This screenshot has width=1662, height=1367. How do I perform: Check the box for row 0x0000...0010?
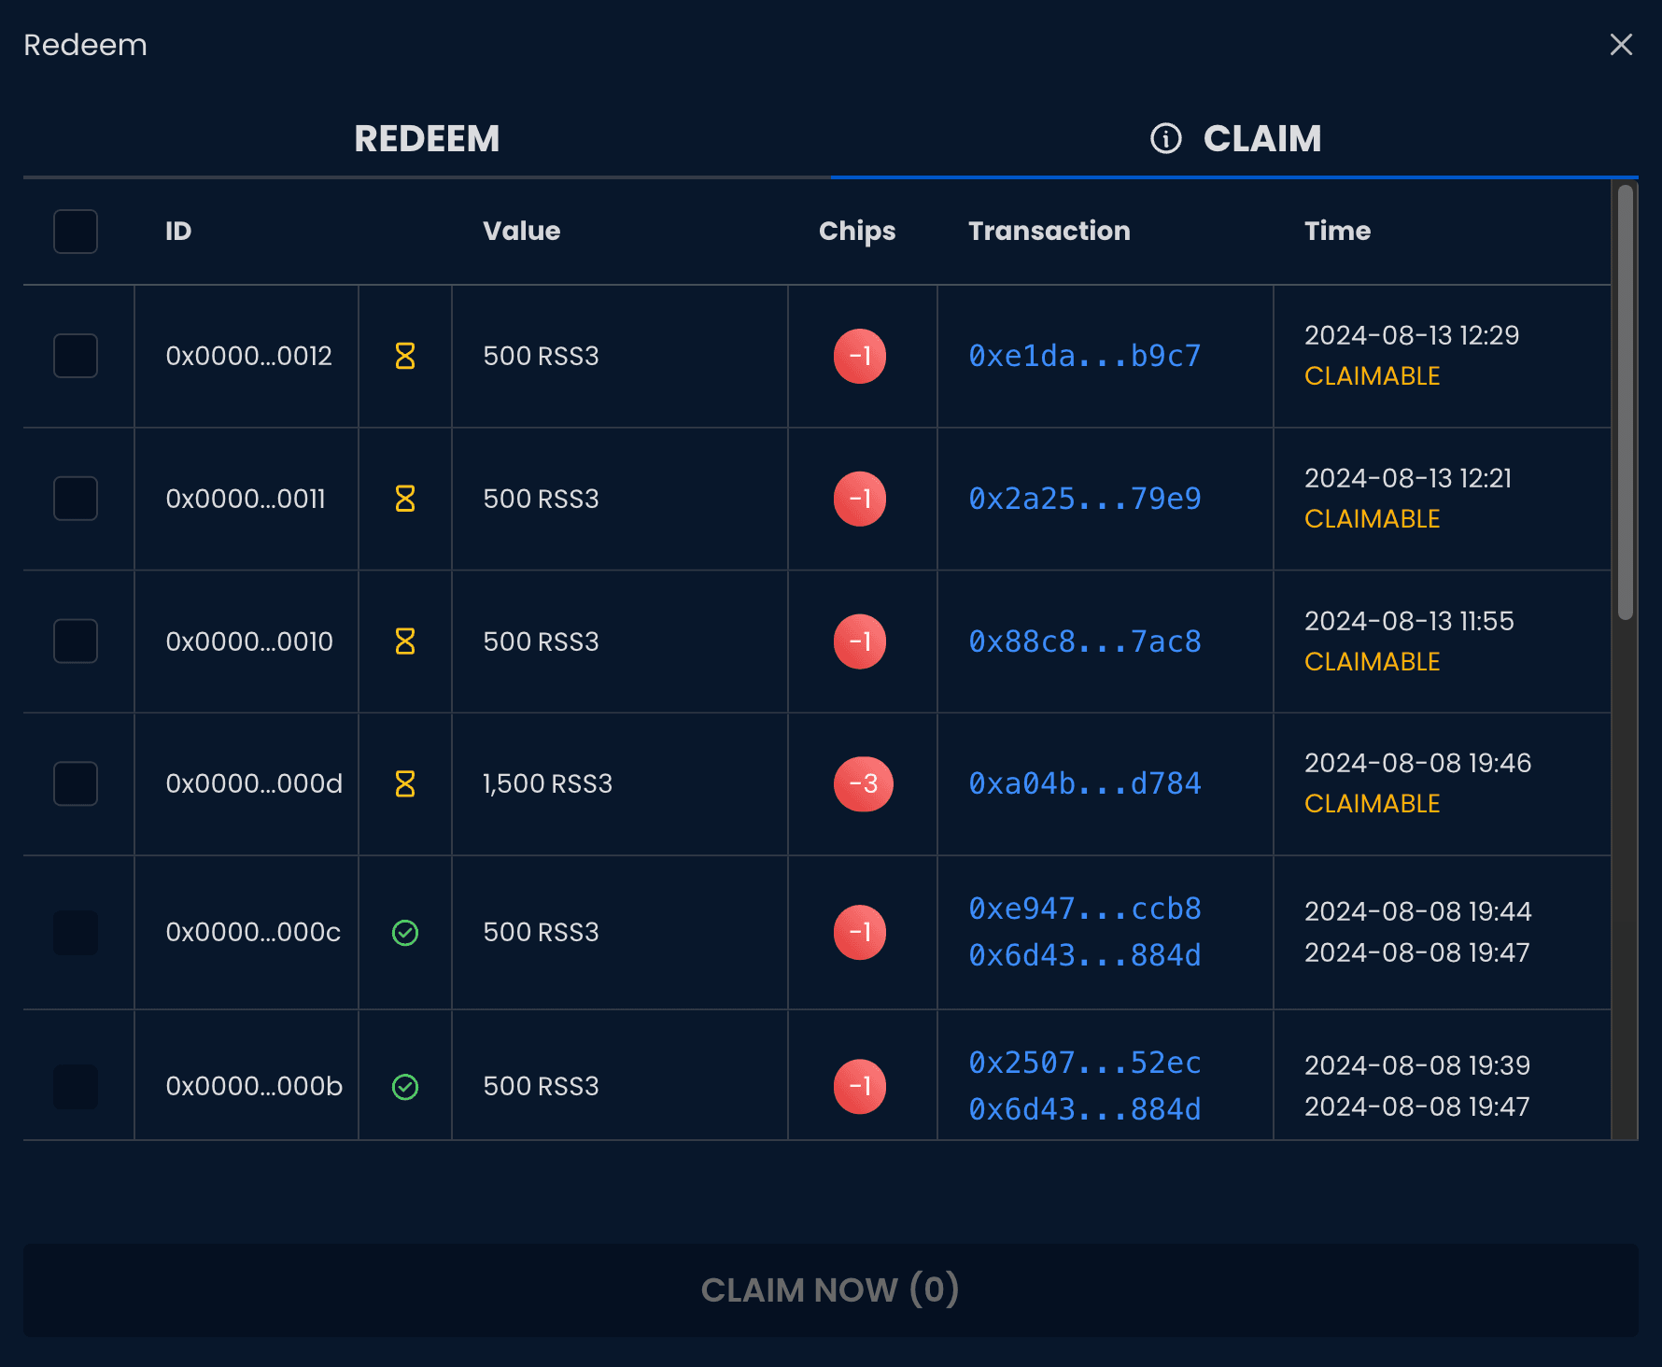tap(76, 641)
